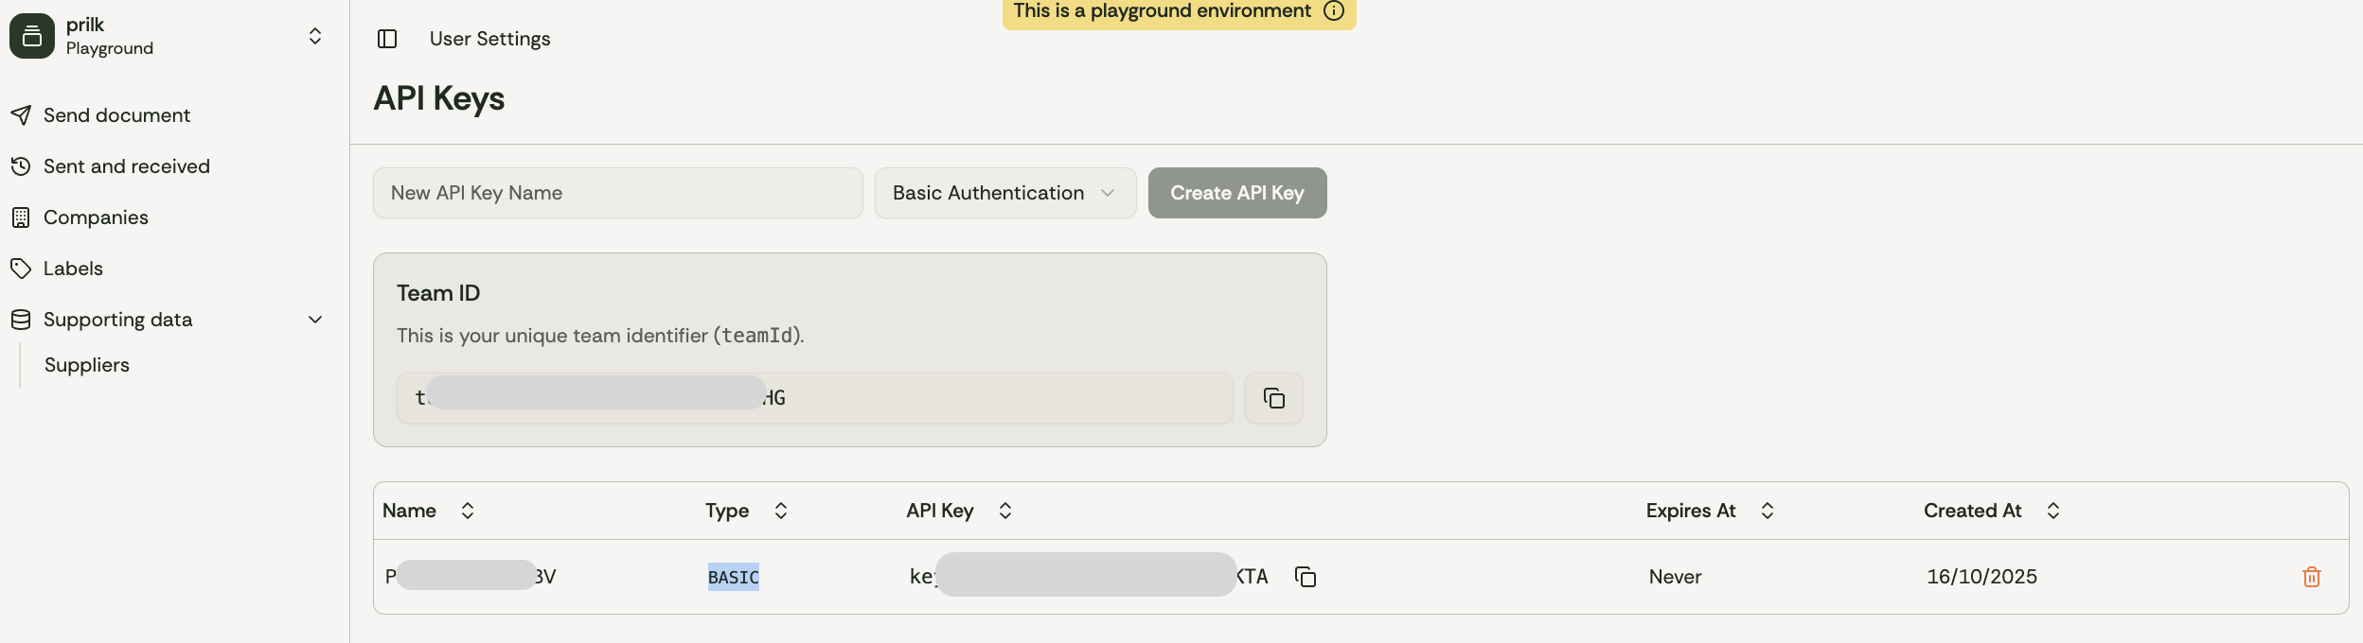Image resolution: width=2363 pixels, height=643 pixels.
Task: Sort by API Key column
Action: 1004,511
